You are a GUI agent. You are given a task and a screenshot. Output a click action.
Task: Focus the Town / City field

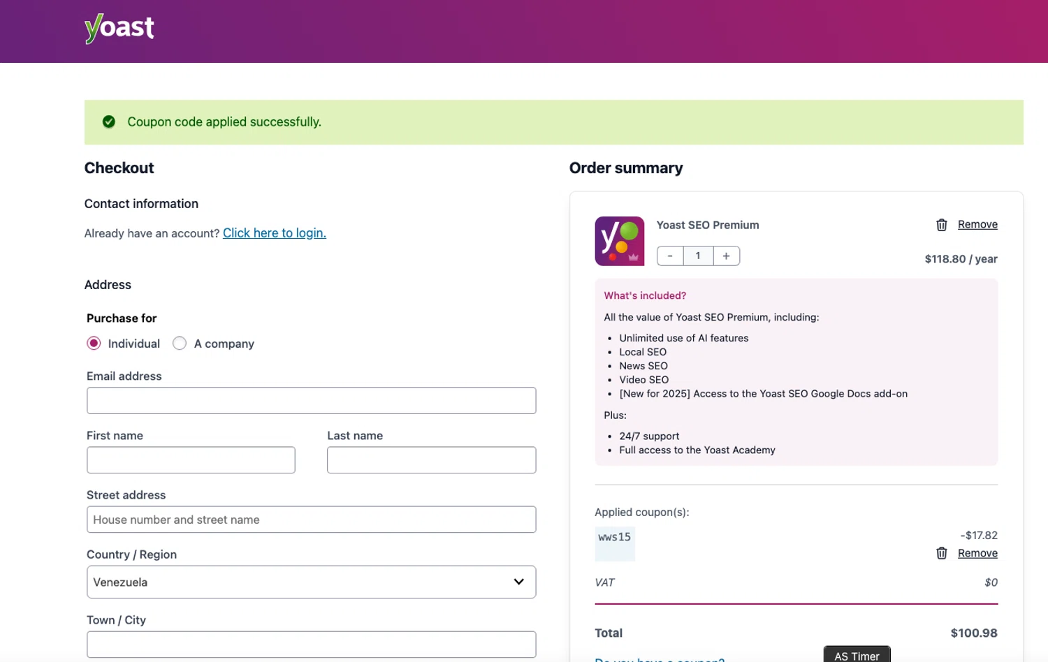311,645
